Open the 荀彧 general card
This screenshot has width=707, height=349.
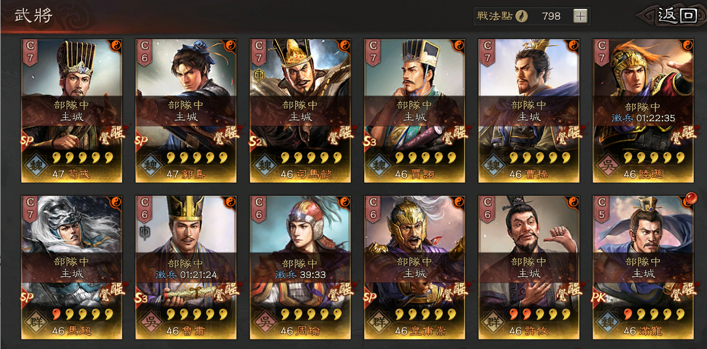(72, 111)
